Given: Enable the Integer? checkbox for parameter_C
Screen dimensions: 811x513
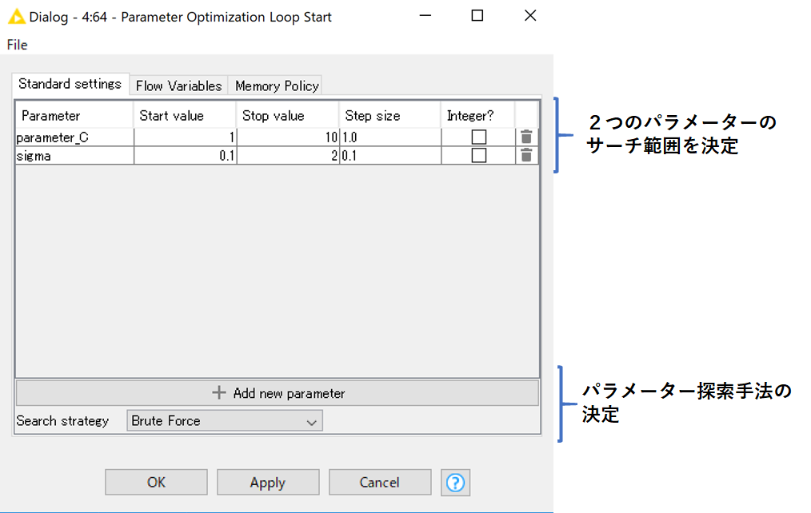Looking at the screenshot, I should 477,136.
